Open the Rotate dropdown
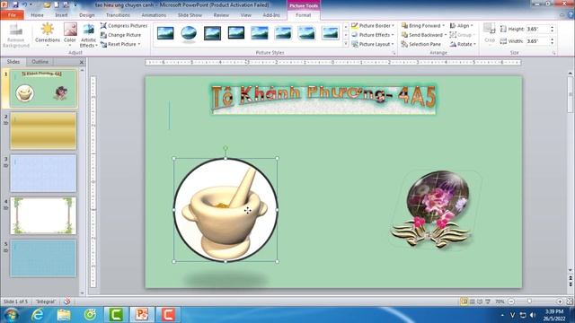Screen dimensions: 575x323 pos(463,44)
